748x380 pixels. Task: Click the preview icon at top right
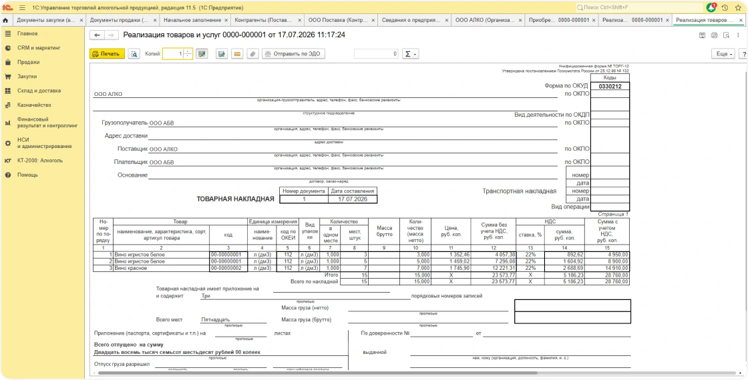726,35
